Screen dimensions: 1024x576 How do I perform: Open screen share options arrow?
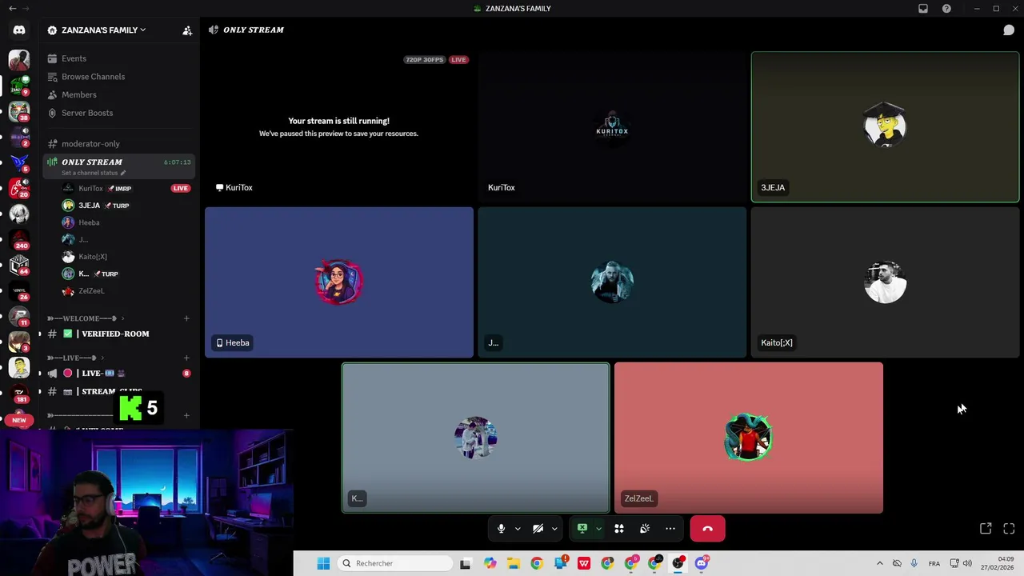[598, 529]
